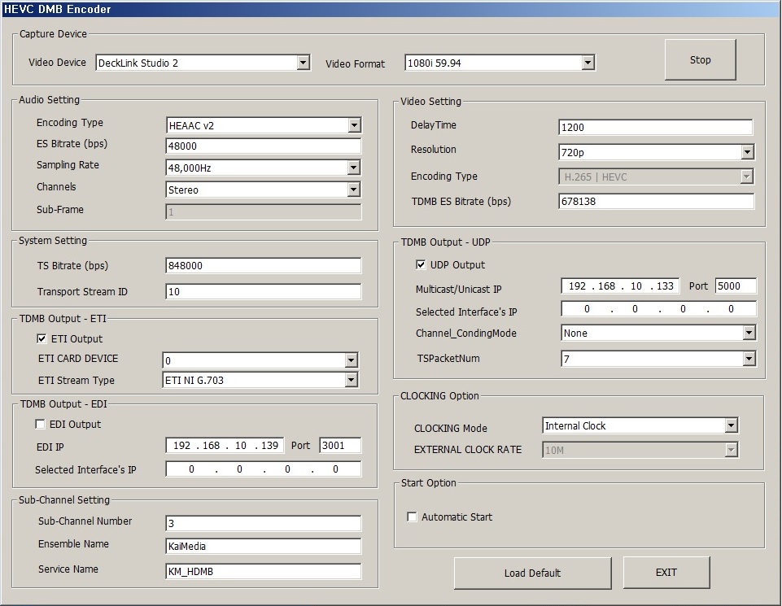782x606 pixels.
Task: Open the audio Encoding Type dropdown
Action: click(353, 125)
